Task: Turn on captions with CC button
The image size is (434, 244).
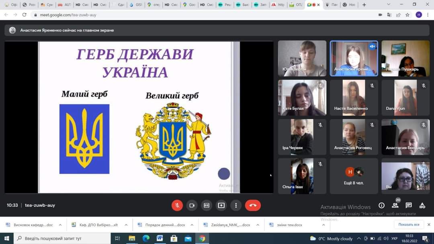Action: (x=207, y=205)
